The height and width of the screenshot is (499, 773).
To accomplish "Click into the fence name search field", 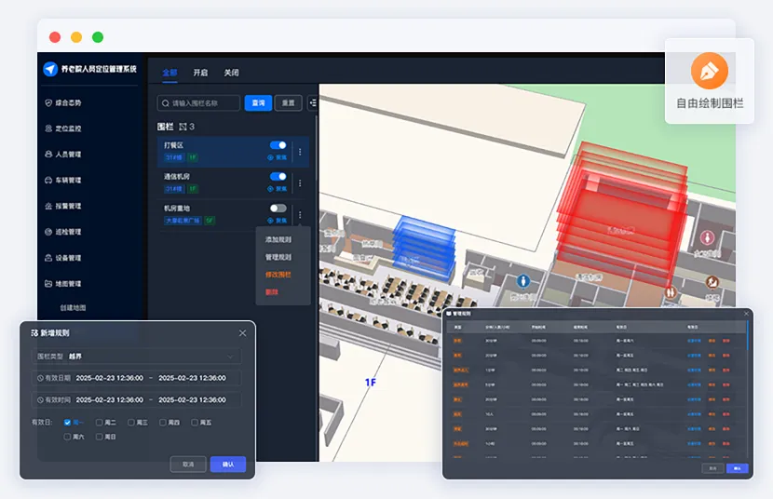I will coord(198,103).
